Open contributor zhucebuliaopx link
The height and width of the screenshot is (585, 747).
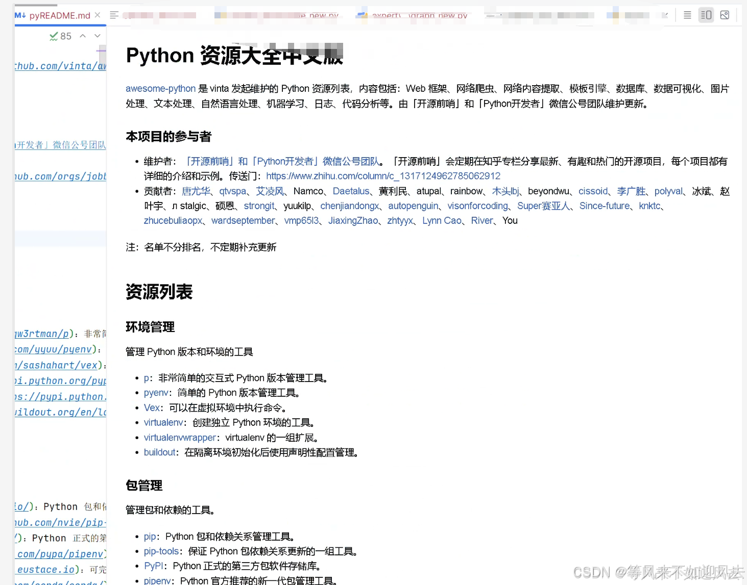pos(173,221)
